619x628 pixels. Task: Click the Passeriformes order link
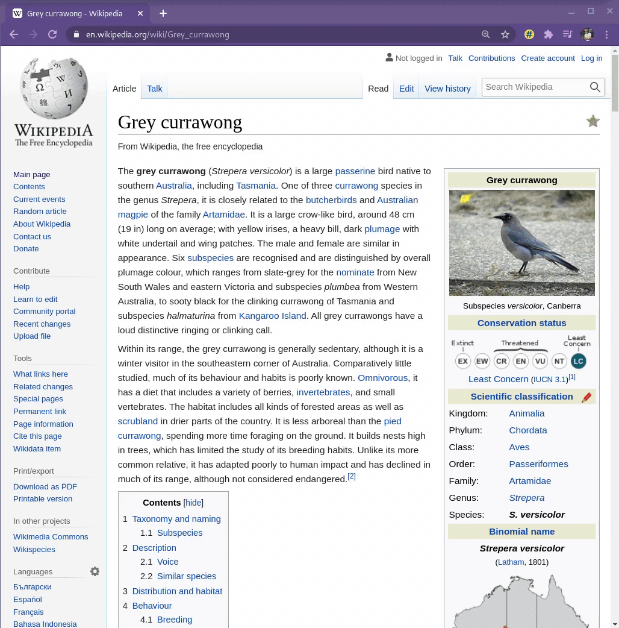(538, 464)
